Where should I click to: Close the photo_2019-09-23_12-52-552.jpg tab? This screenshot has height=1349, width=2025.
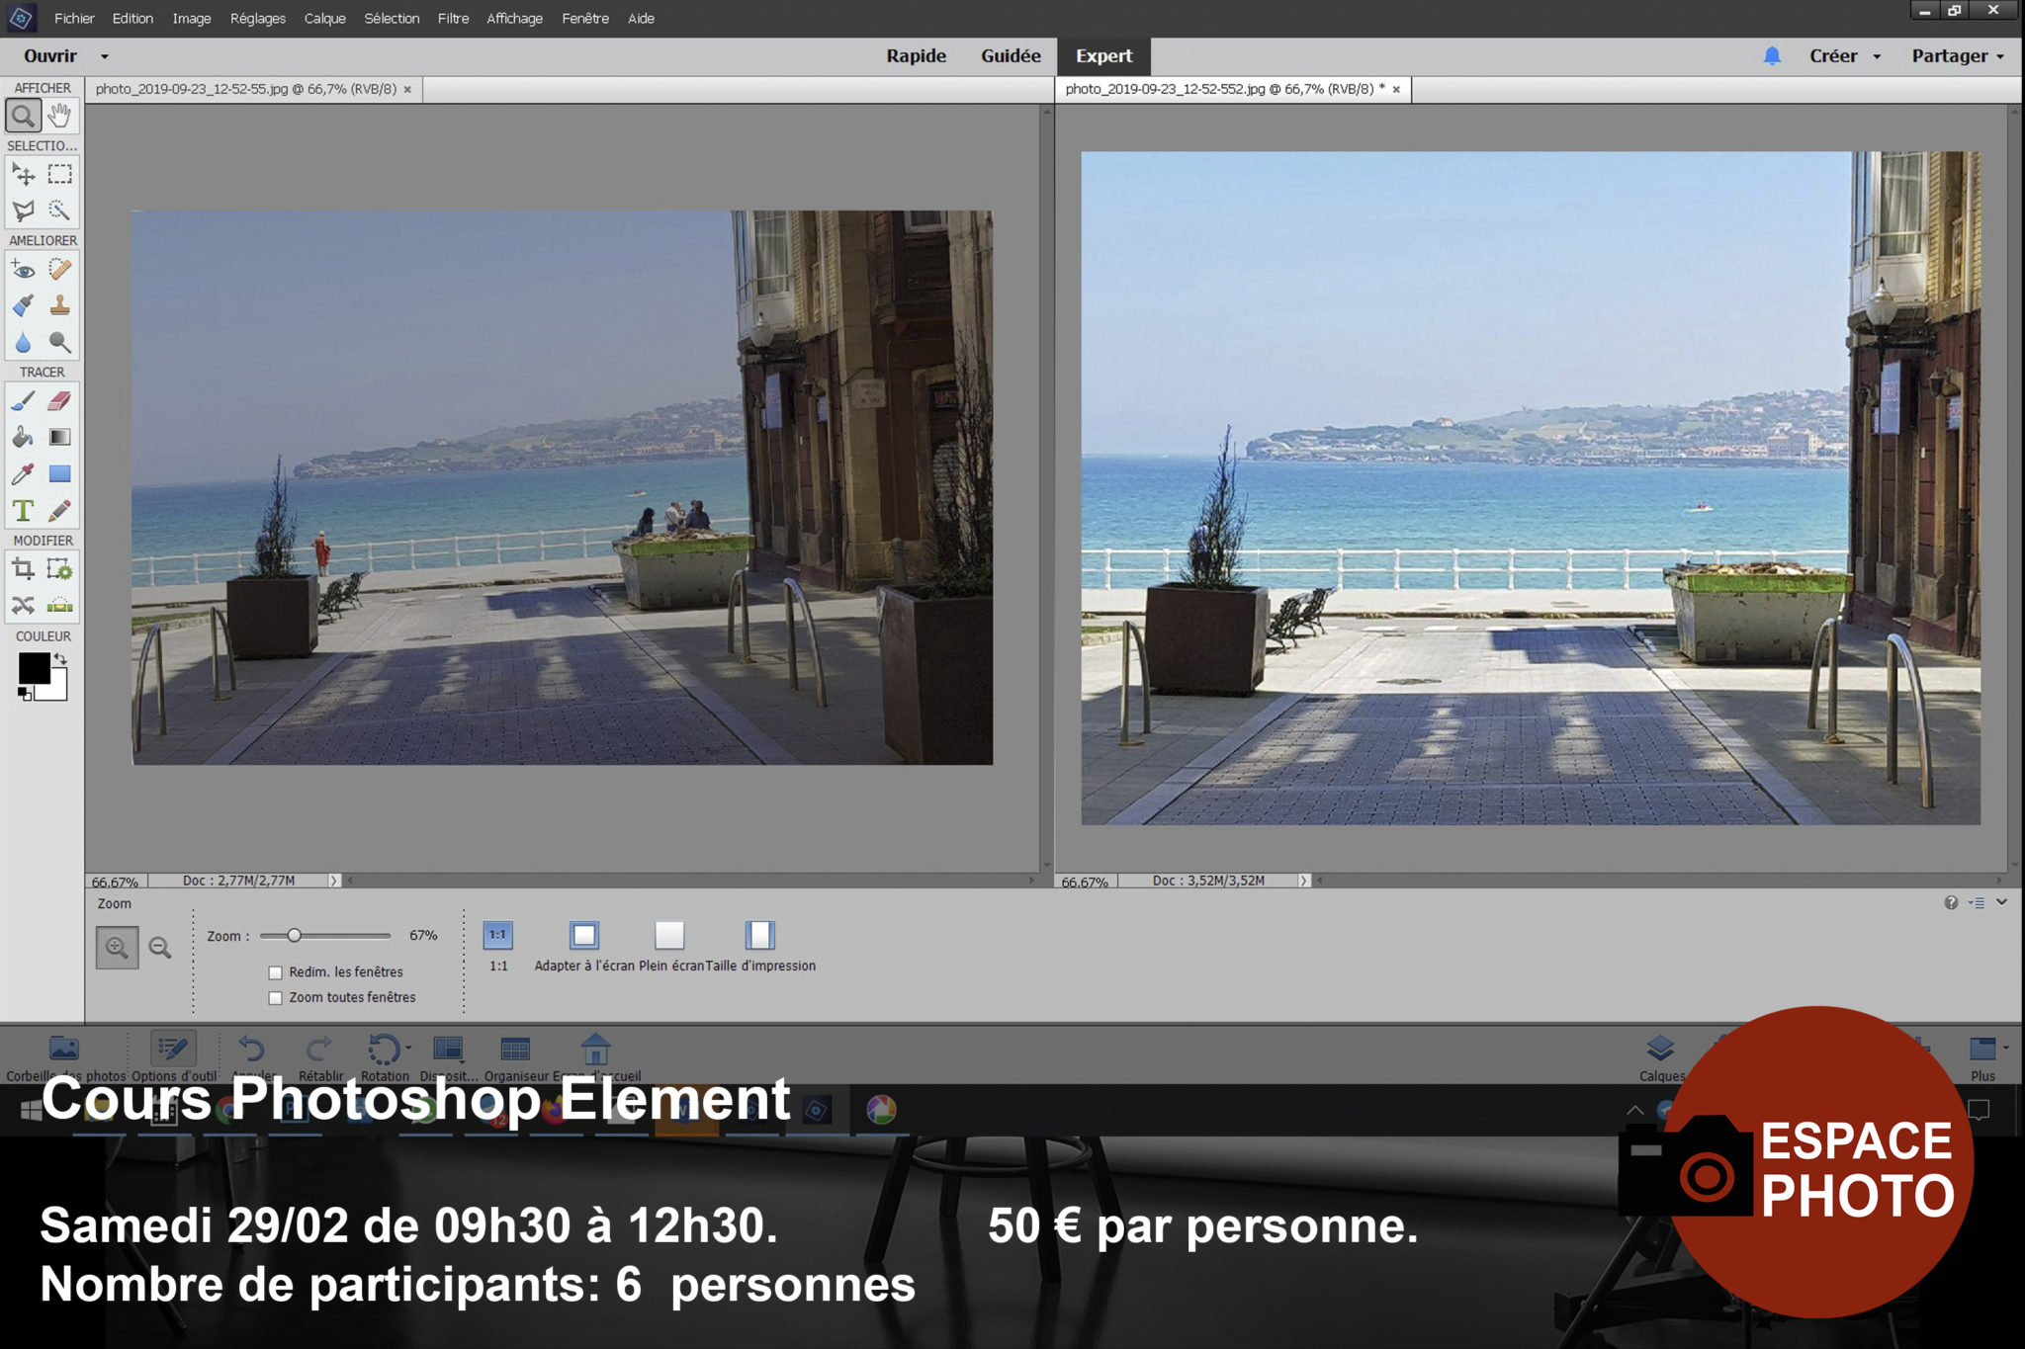point(1396,90)
